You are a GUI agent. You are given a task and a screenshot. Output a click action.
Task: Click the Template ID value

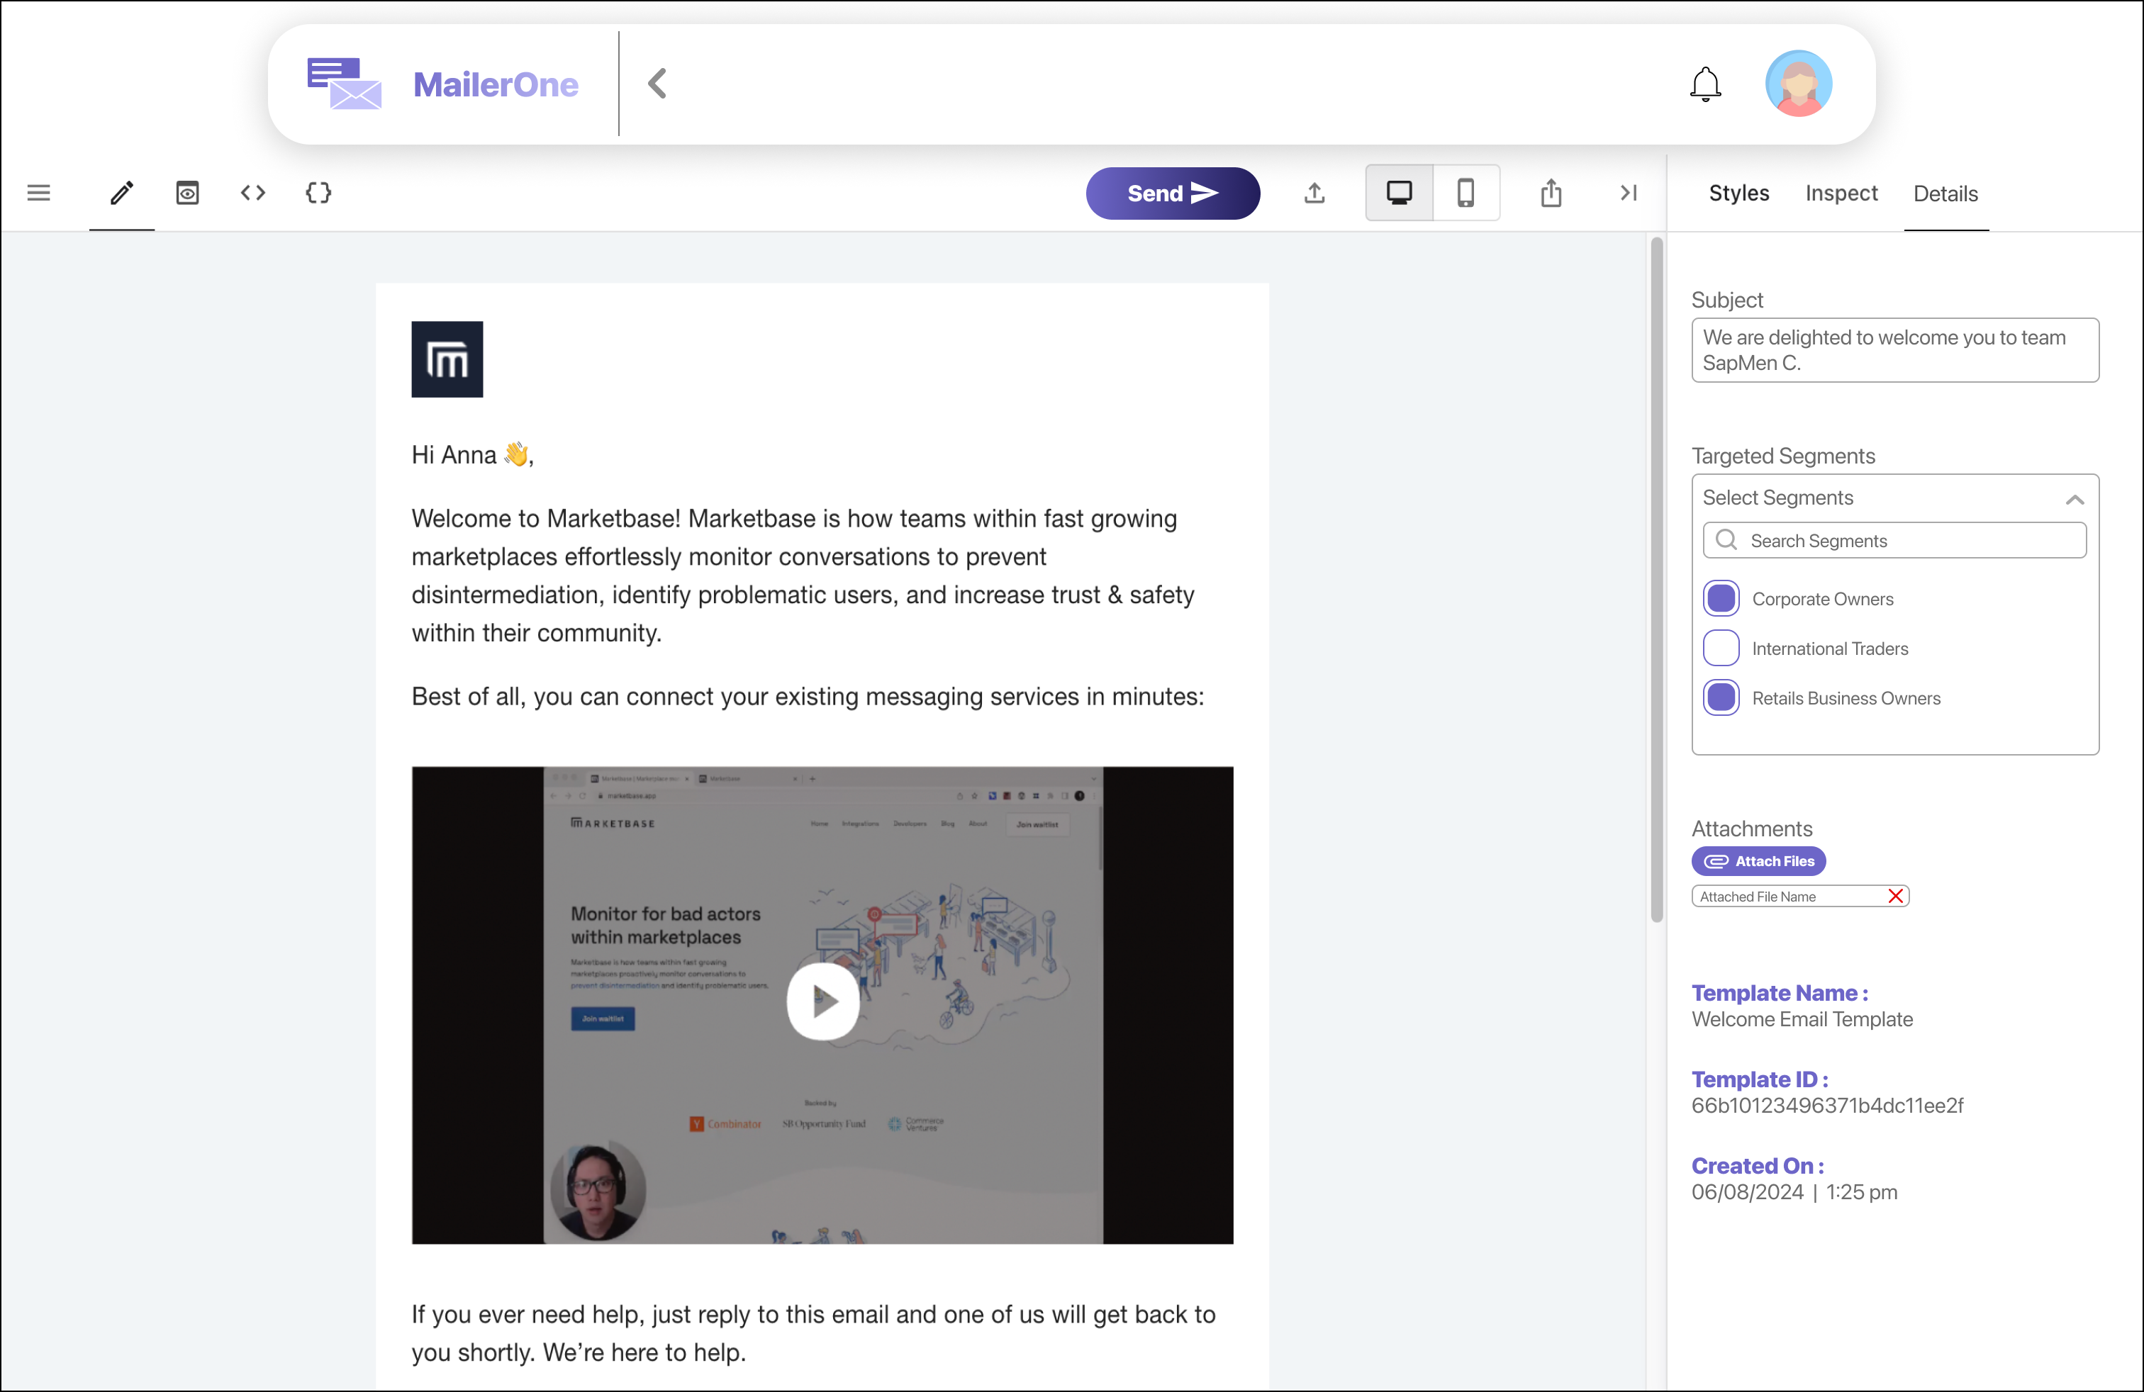[1827, 1106]
